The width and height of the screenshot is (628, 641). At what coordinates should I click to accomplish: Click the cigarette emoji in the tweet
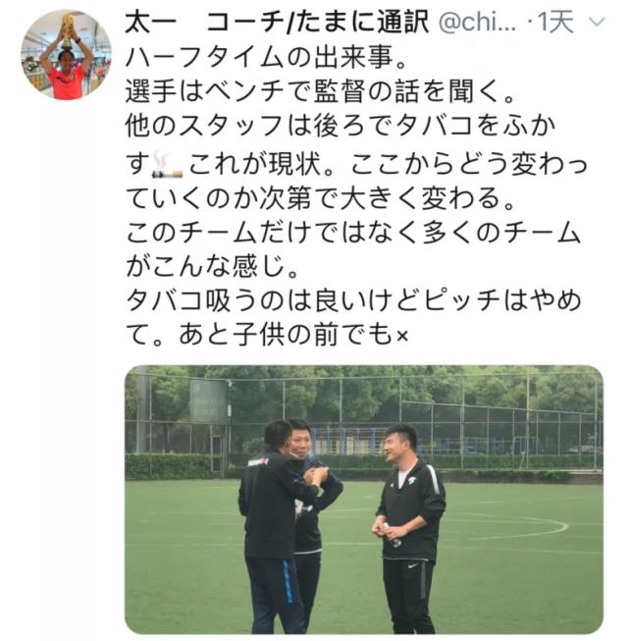[168, 164]
